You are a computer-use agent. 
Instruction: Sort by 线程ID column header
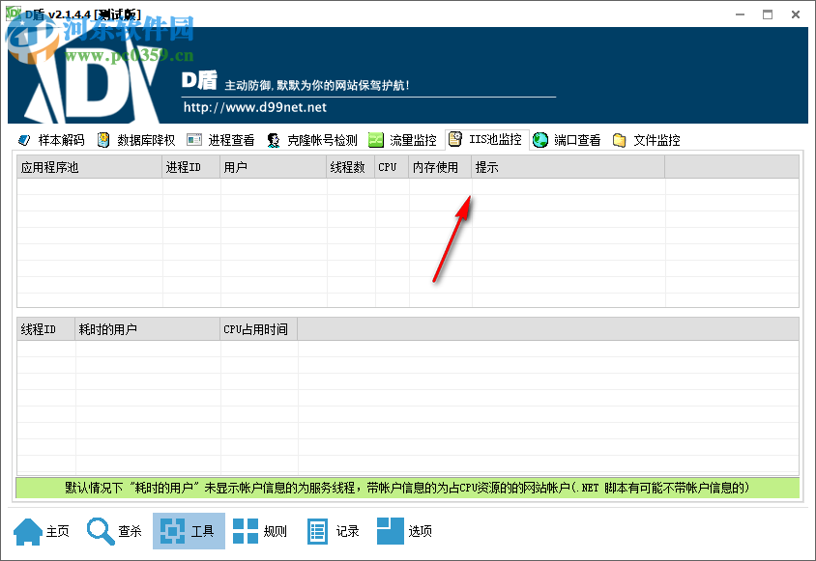click(45, 329)
